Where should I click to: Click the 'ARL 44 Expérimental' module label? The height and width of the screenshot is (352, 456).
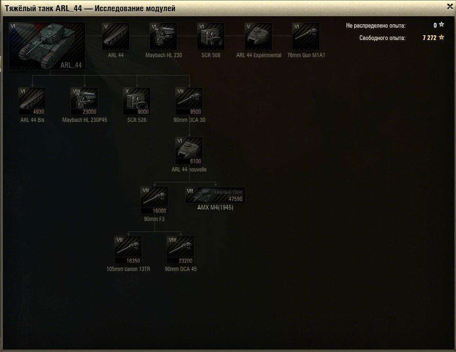pos(259,55)
